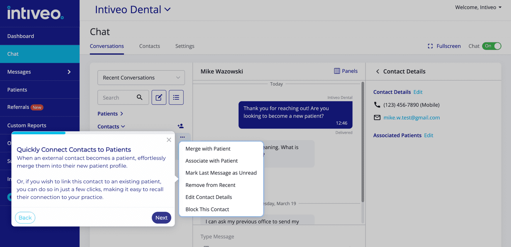Click the Fullscreen expand icon
511x247 pixels.
[430, 46]
